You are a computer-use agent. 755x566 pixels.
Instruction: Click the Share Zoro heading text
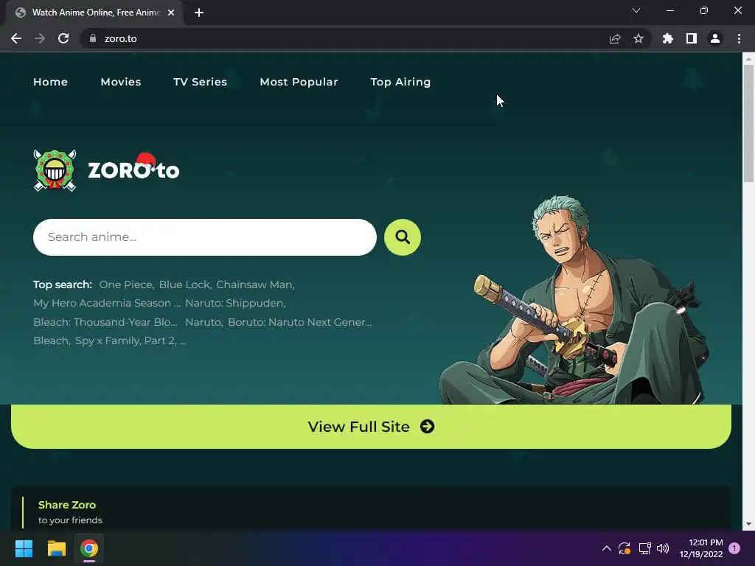[x=67, y=504]
